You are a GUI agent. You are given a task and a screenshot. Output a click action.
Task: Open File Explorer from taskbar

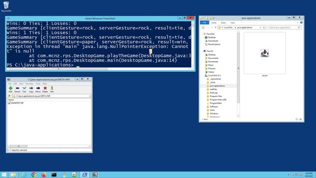[13, 175]
